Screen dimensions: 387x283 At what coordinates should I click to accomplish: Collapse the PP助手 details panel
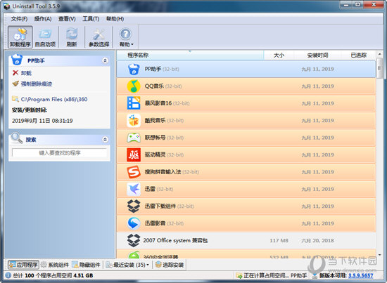point(105,60)
